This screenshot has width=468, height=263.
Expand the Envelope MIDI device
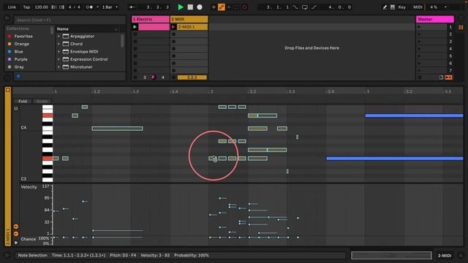click(x=58, y=52)
